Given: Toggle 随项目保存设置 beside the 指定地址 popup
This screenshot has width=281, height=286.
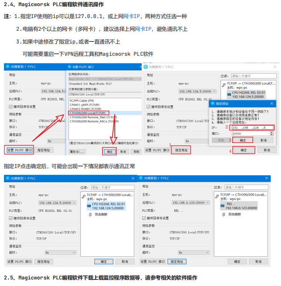Looking at the screenshot, I should point(148,107).
